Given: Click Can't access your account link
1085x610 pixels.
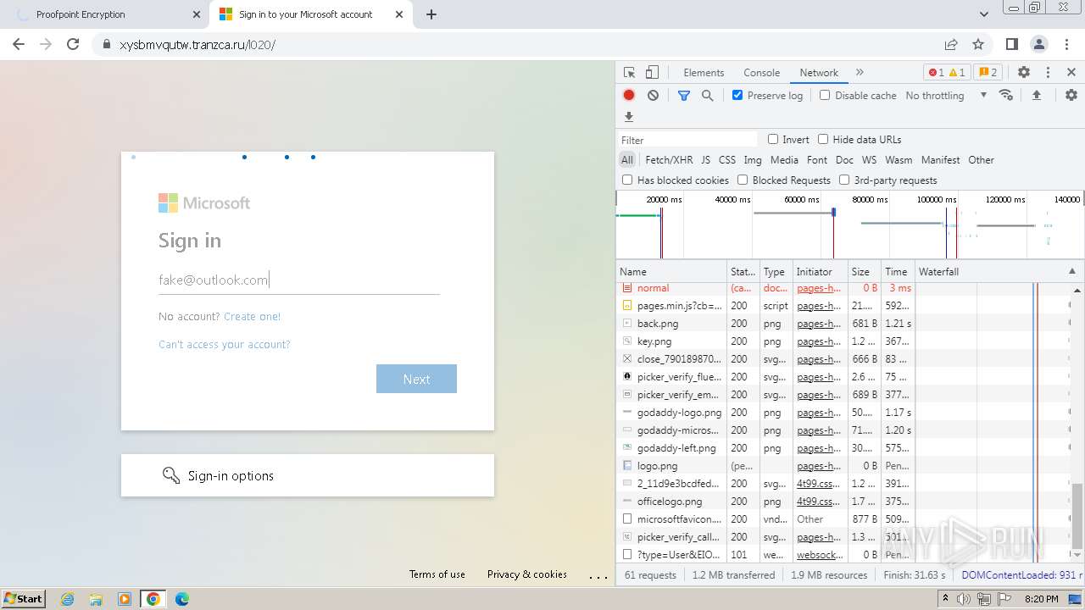Looking at the screenshot, I should click(225, 344).
